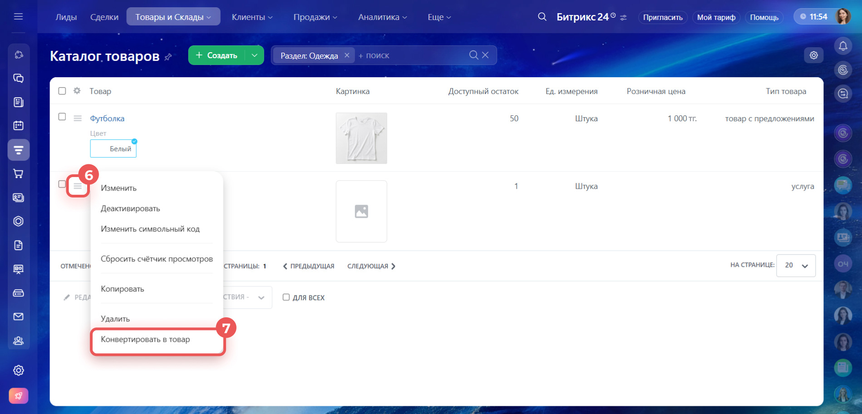
Task: Select Конвертировать в товар from context menu
Action: pyautogui.click(x=145, y=340)
